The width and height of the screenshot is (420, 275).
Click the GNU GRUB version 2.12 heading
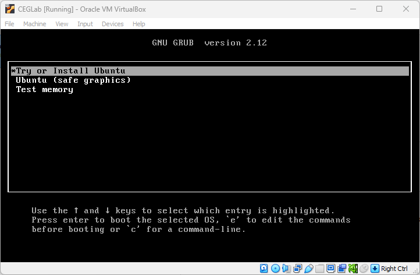[x=209, y=43]
